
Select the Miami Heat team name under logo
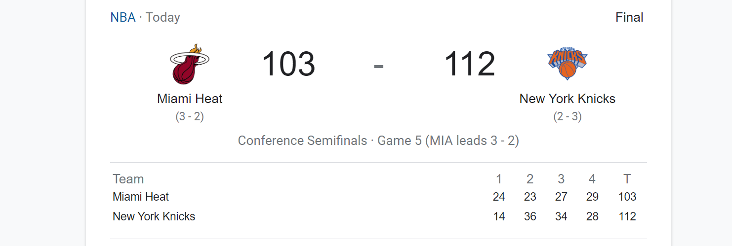coord(190,99)
